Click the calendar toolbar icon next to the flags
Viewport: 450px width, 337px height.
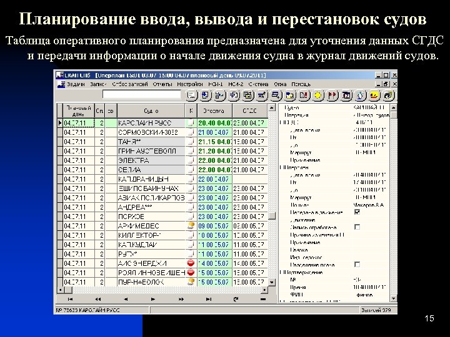click(346, 95)
